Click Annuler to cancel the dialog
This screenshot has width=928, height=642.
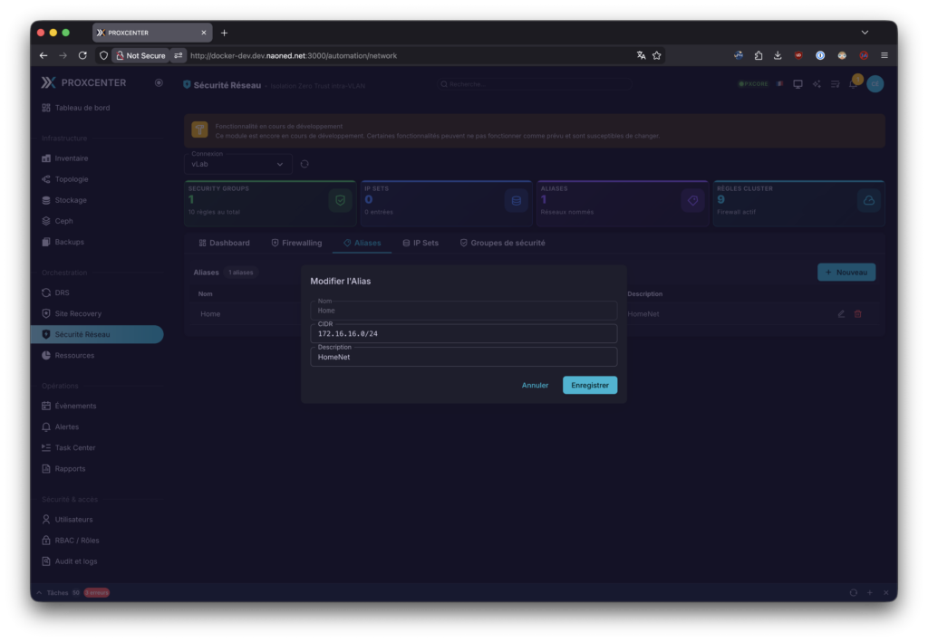(x=535, y=385)
